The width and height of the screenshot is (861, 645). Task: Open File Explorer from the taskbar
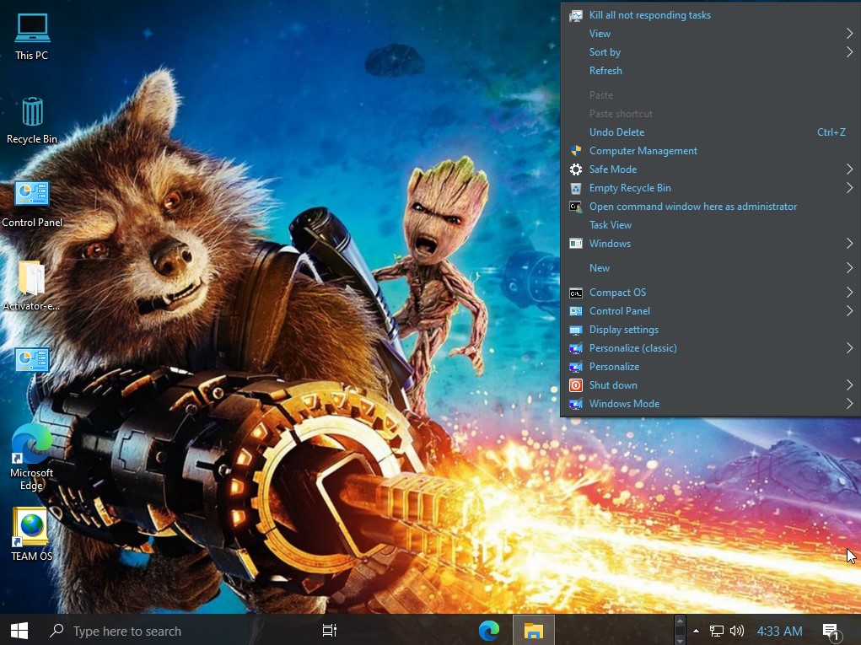533,631
